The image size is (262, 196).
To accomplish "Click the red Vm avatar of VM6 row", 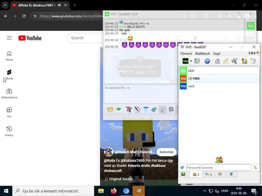I will (183, 79).
